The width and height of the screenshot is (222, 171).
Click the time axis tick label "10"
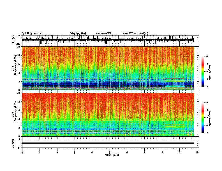point(197,153)
